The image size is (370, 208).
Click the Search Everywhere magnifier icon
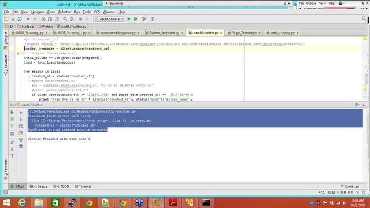(x=364, y=18)
